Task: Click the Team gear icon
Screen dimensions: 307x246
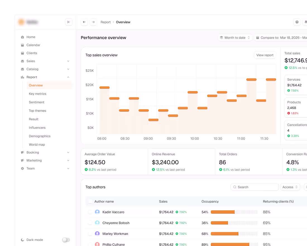Action: (23, 168)
